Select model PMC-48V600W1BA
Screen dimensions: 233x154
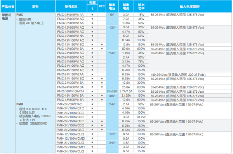(x=70, y=100)
